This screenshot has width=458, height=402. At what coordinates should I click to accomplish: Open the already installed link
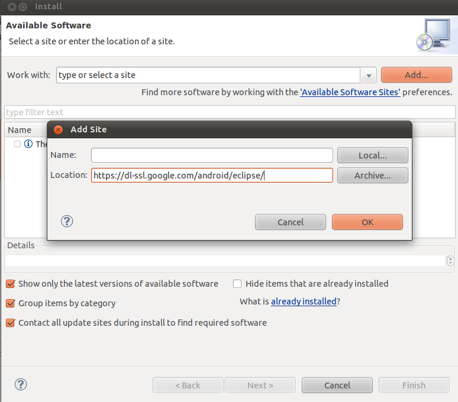tap(304, 301)
